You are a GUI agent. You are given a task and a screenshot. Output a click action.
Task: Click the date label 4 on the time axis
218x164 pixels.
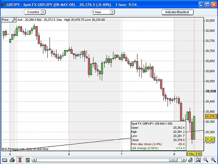(10, 154)
